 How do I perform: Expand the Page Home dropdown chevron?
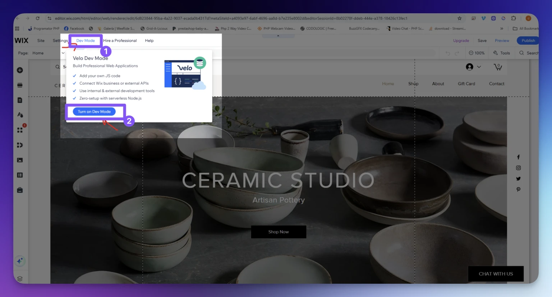point(63,53)
